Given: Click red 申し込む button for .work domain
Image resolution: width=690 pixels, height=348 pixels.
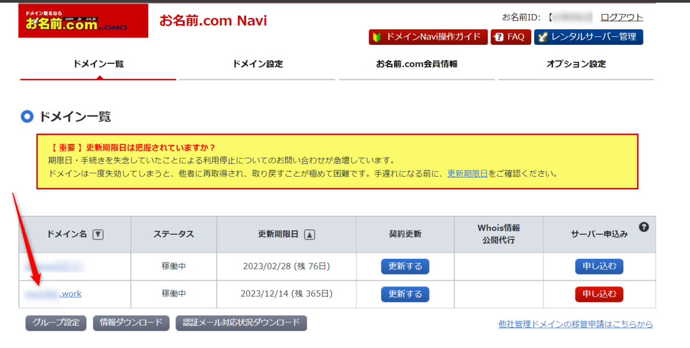Looking at the screenshot, I should [x=599, y=295].
